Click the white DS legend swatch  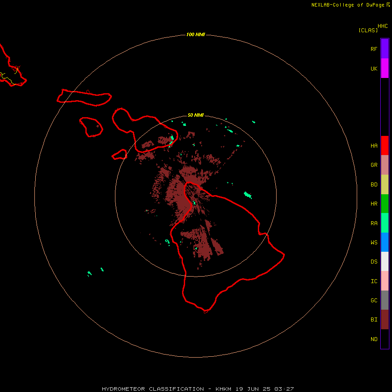pyautogui.click(x=385, y=261)
